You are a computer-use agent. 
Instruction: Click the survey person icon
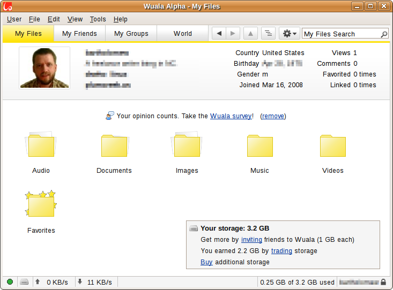110,116
